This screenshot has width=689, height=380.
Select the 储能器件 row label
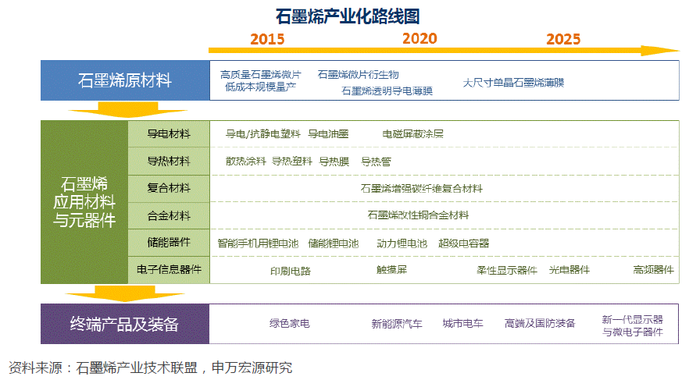click(169, 242)
